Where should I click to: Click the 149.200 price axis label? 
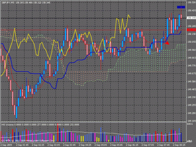(x=192, y=113)
